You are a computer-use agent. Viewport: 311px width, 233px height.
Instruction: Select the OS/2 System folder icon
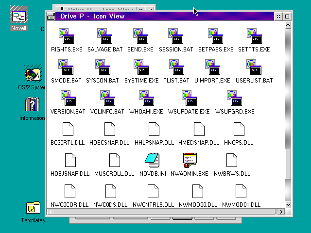tap(33, 74)
